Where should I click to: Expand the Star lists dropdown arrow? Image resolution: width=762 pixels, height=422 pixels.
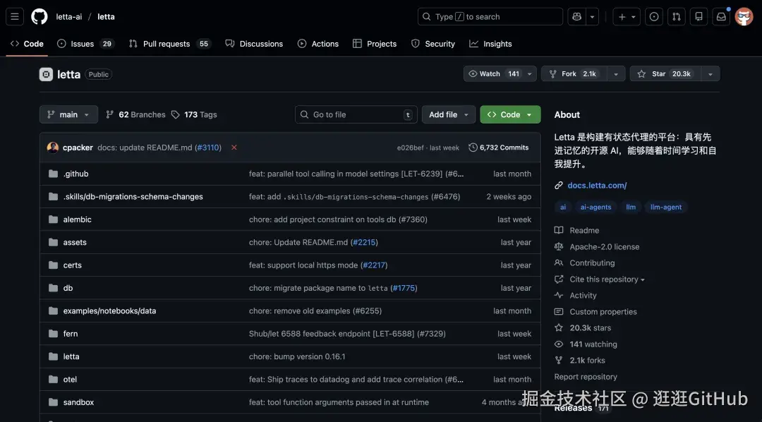tap(710, 74)
